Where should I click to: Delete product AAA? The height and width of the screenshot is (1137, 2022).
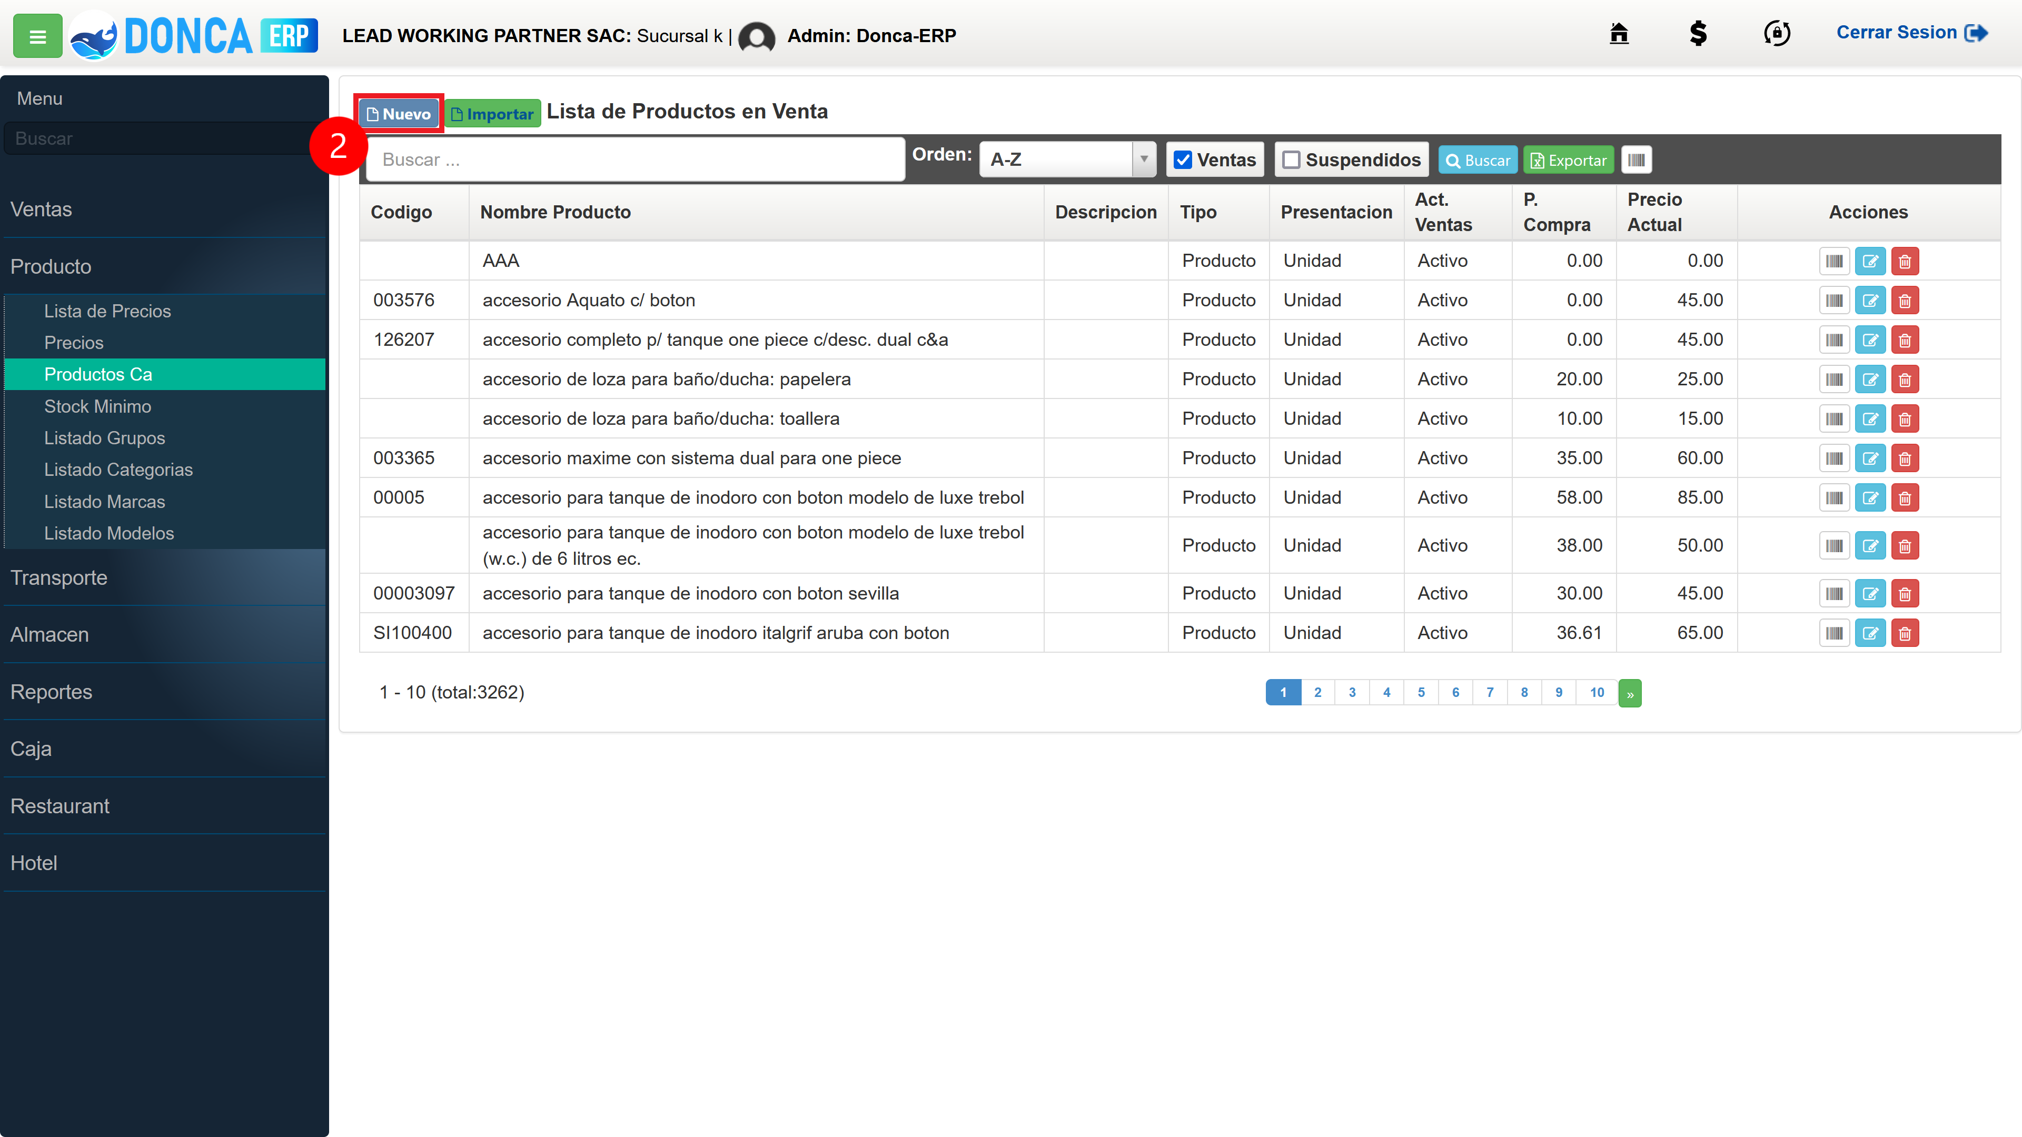(1905, 261)
